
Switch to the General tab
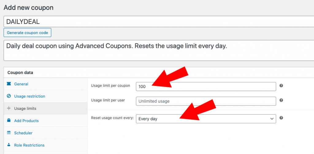coord(21,84)
